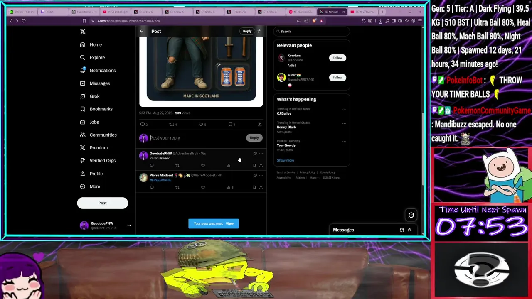
Task: Open more options on Pierre Moderet's reply
Action: [261, 175]
